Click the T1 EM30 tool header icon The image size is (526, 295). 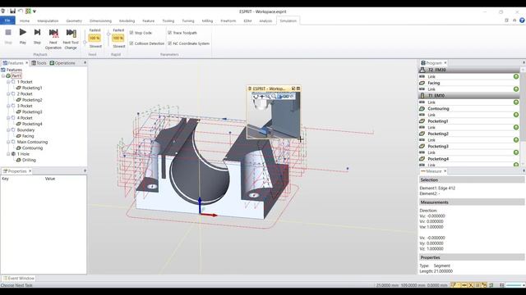422,96
